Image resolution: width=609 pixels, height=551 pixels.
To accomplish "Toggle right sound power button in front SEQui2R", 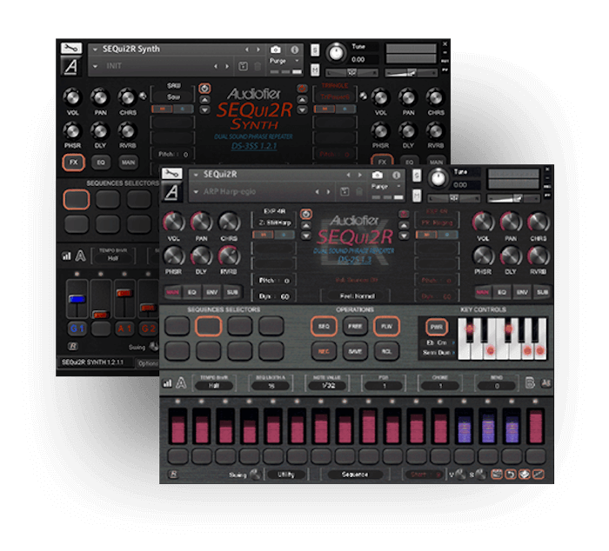I will [404, 214].
